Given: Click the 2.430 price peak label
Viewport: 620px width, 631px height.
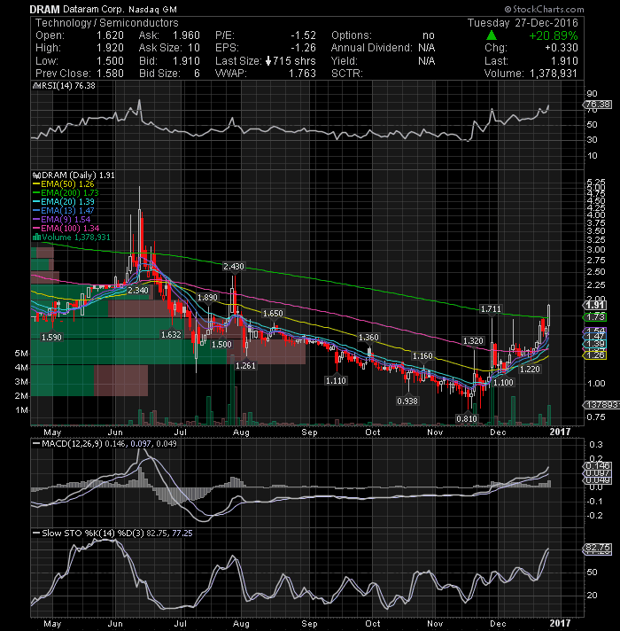Looking at the screenshot, I should [234, 267].
